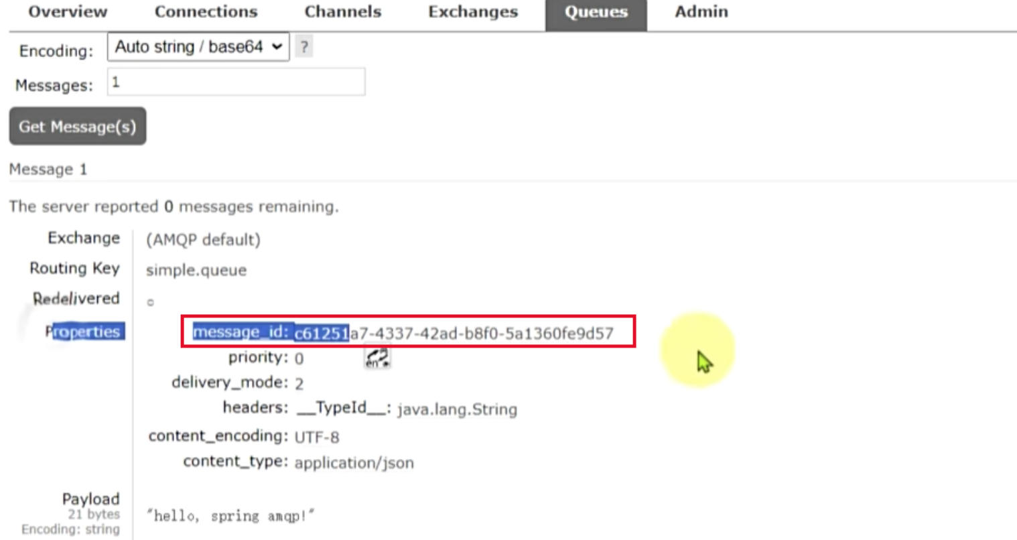
Task: Click the java.lang.String header value
Action: pos(457,409)
